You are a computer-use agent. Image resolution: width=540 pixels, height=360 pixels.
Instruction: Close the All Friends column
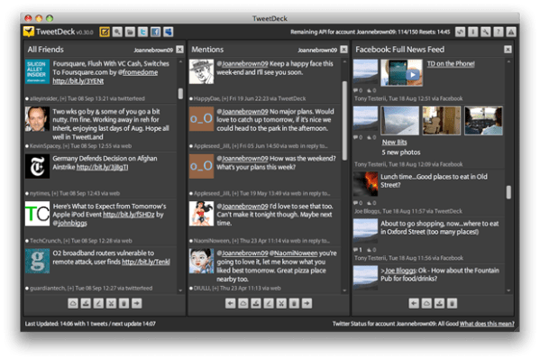(179, 50)
